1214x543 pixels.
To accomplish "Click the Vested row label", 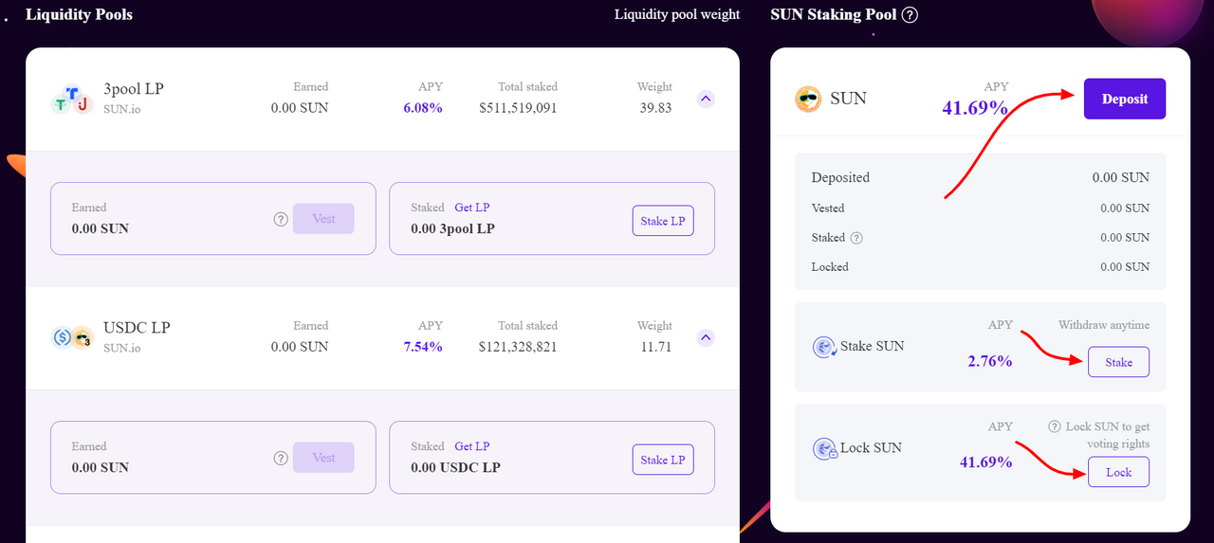I will (x=828, y=208).
